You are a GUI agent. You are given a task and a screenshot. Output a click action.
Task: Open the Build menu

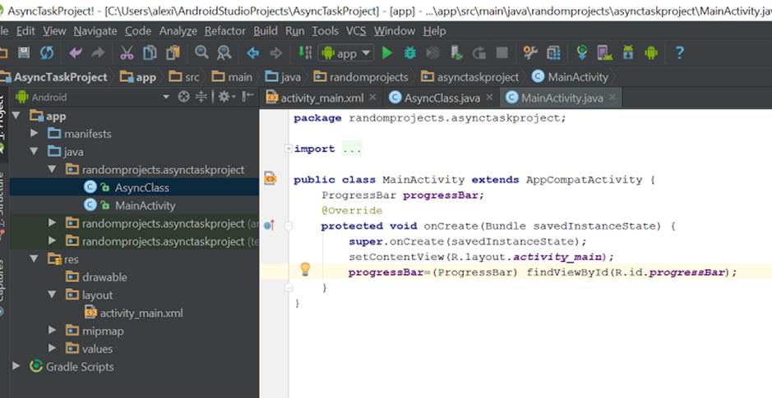click(x=266, y=31)
